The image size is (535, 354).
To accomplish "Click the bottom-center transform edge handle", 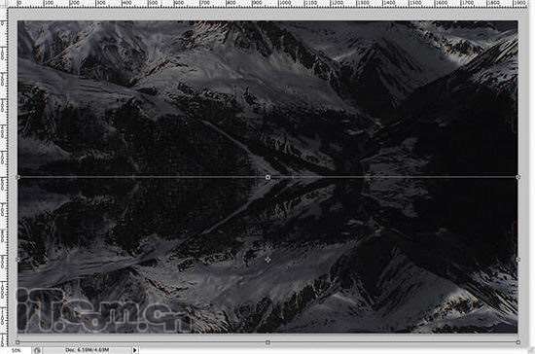I will 267,342.
